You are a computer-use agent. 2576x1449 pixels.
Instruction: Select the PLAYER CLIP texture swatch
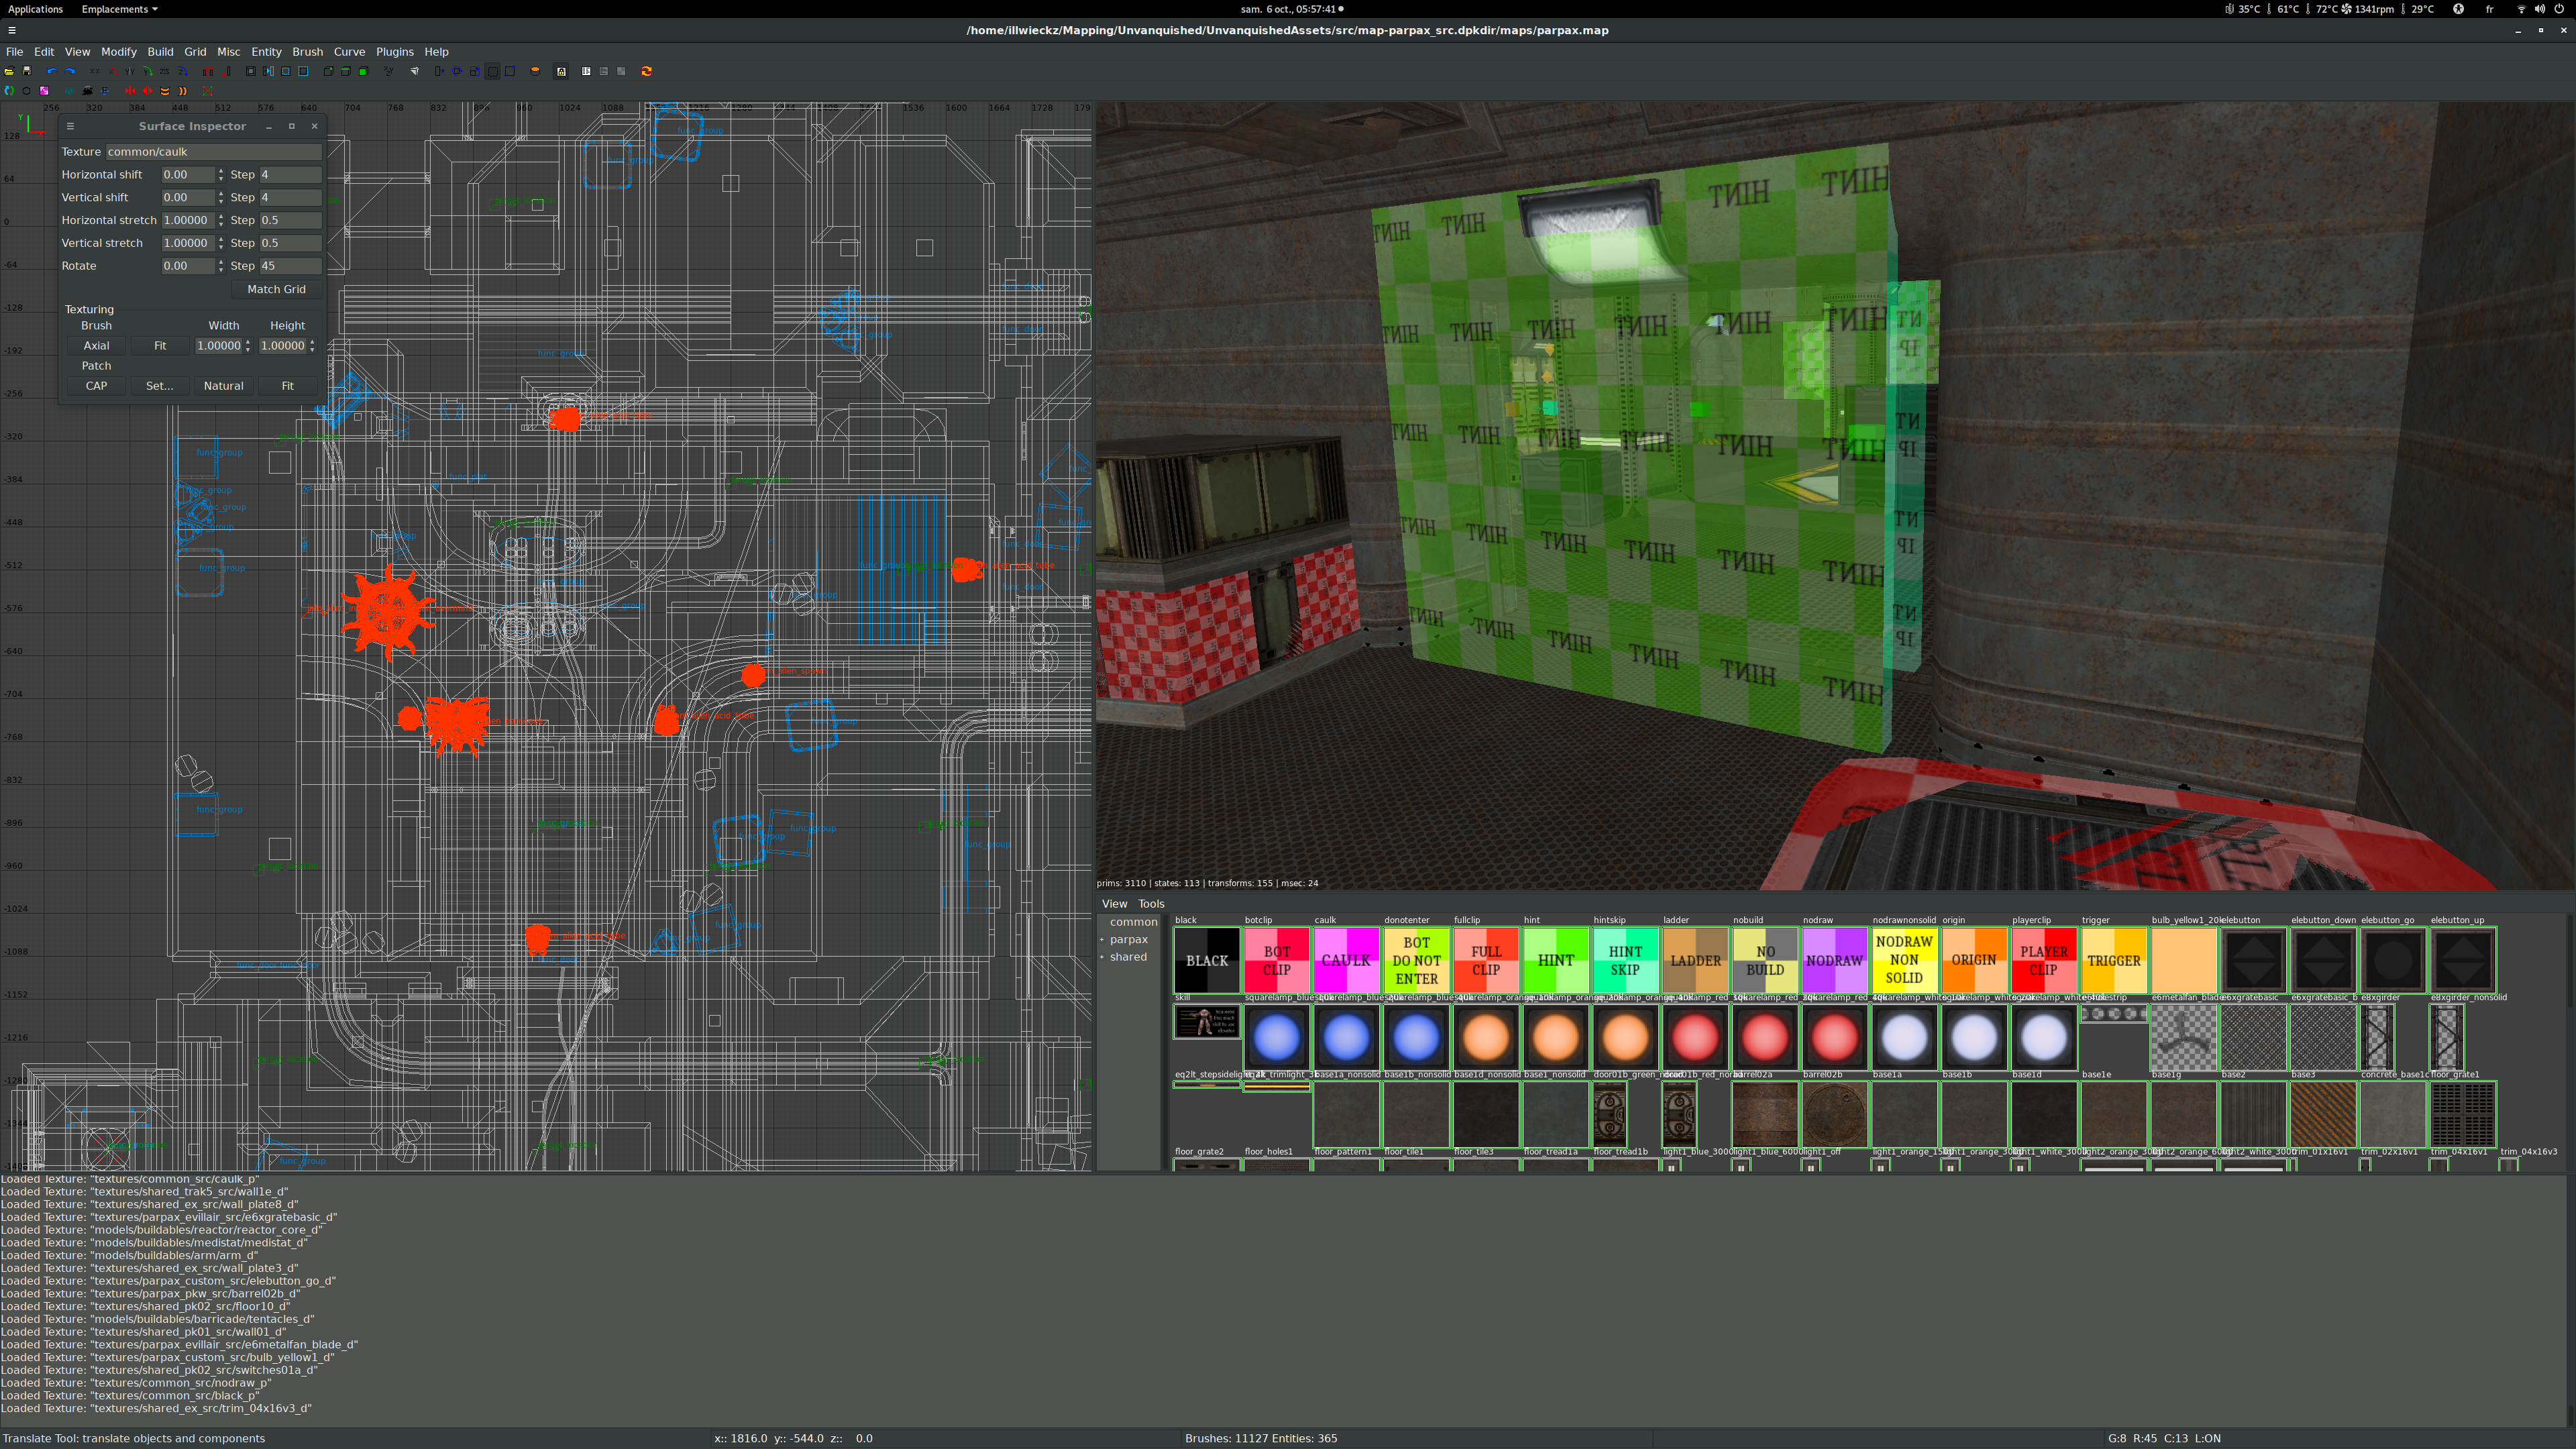(2044, 960)
